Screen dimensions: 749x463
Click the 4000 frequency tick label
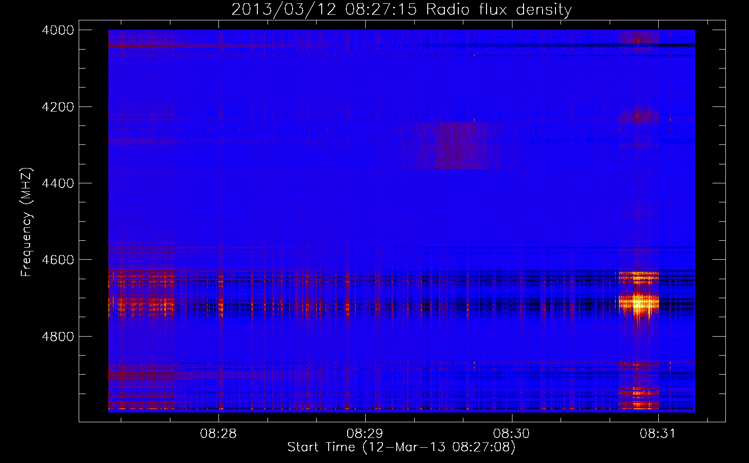pyautogui.click(x=58, y=30)
